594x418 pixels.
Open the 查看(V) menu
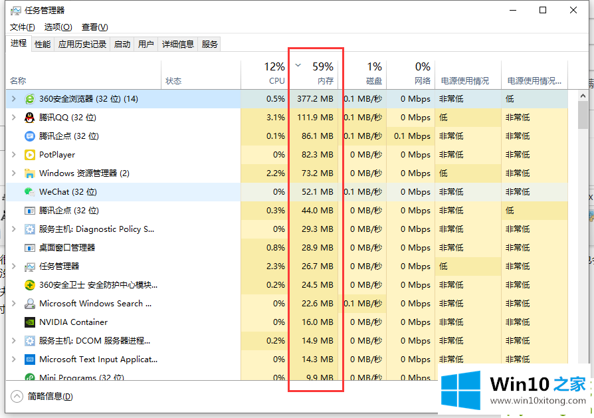pos(95,27)
